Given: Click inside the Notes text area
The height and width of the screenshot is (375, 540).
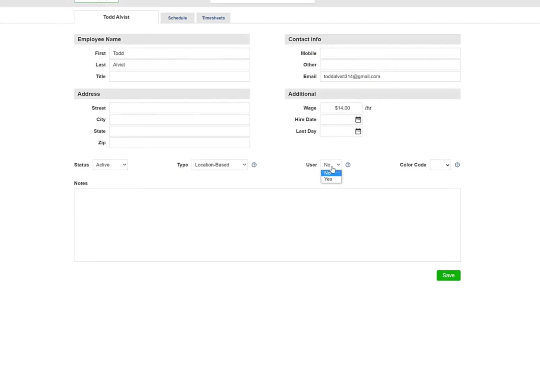Looking at the screenshot, I should pyautogui.click(x=267, y=225).
